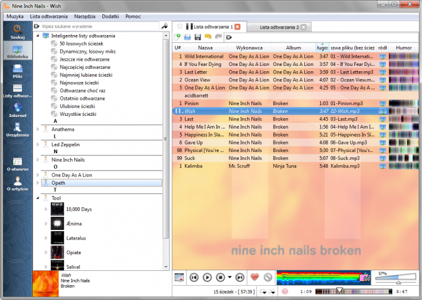Screen dimensions: 422x300
Task: Star the Lista odtwarzania 1 playlist
Action: tap(179, 26)
